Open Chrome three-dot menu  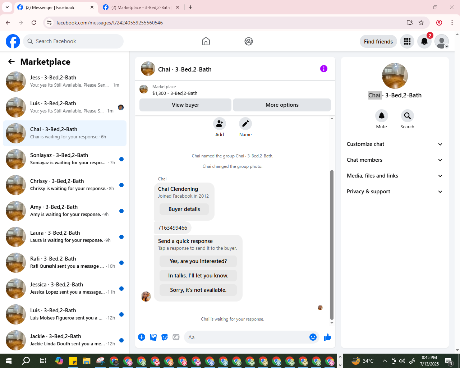[452, 23]
